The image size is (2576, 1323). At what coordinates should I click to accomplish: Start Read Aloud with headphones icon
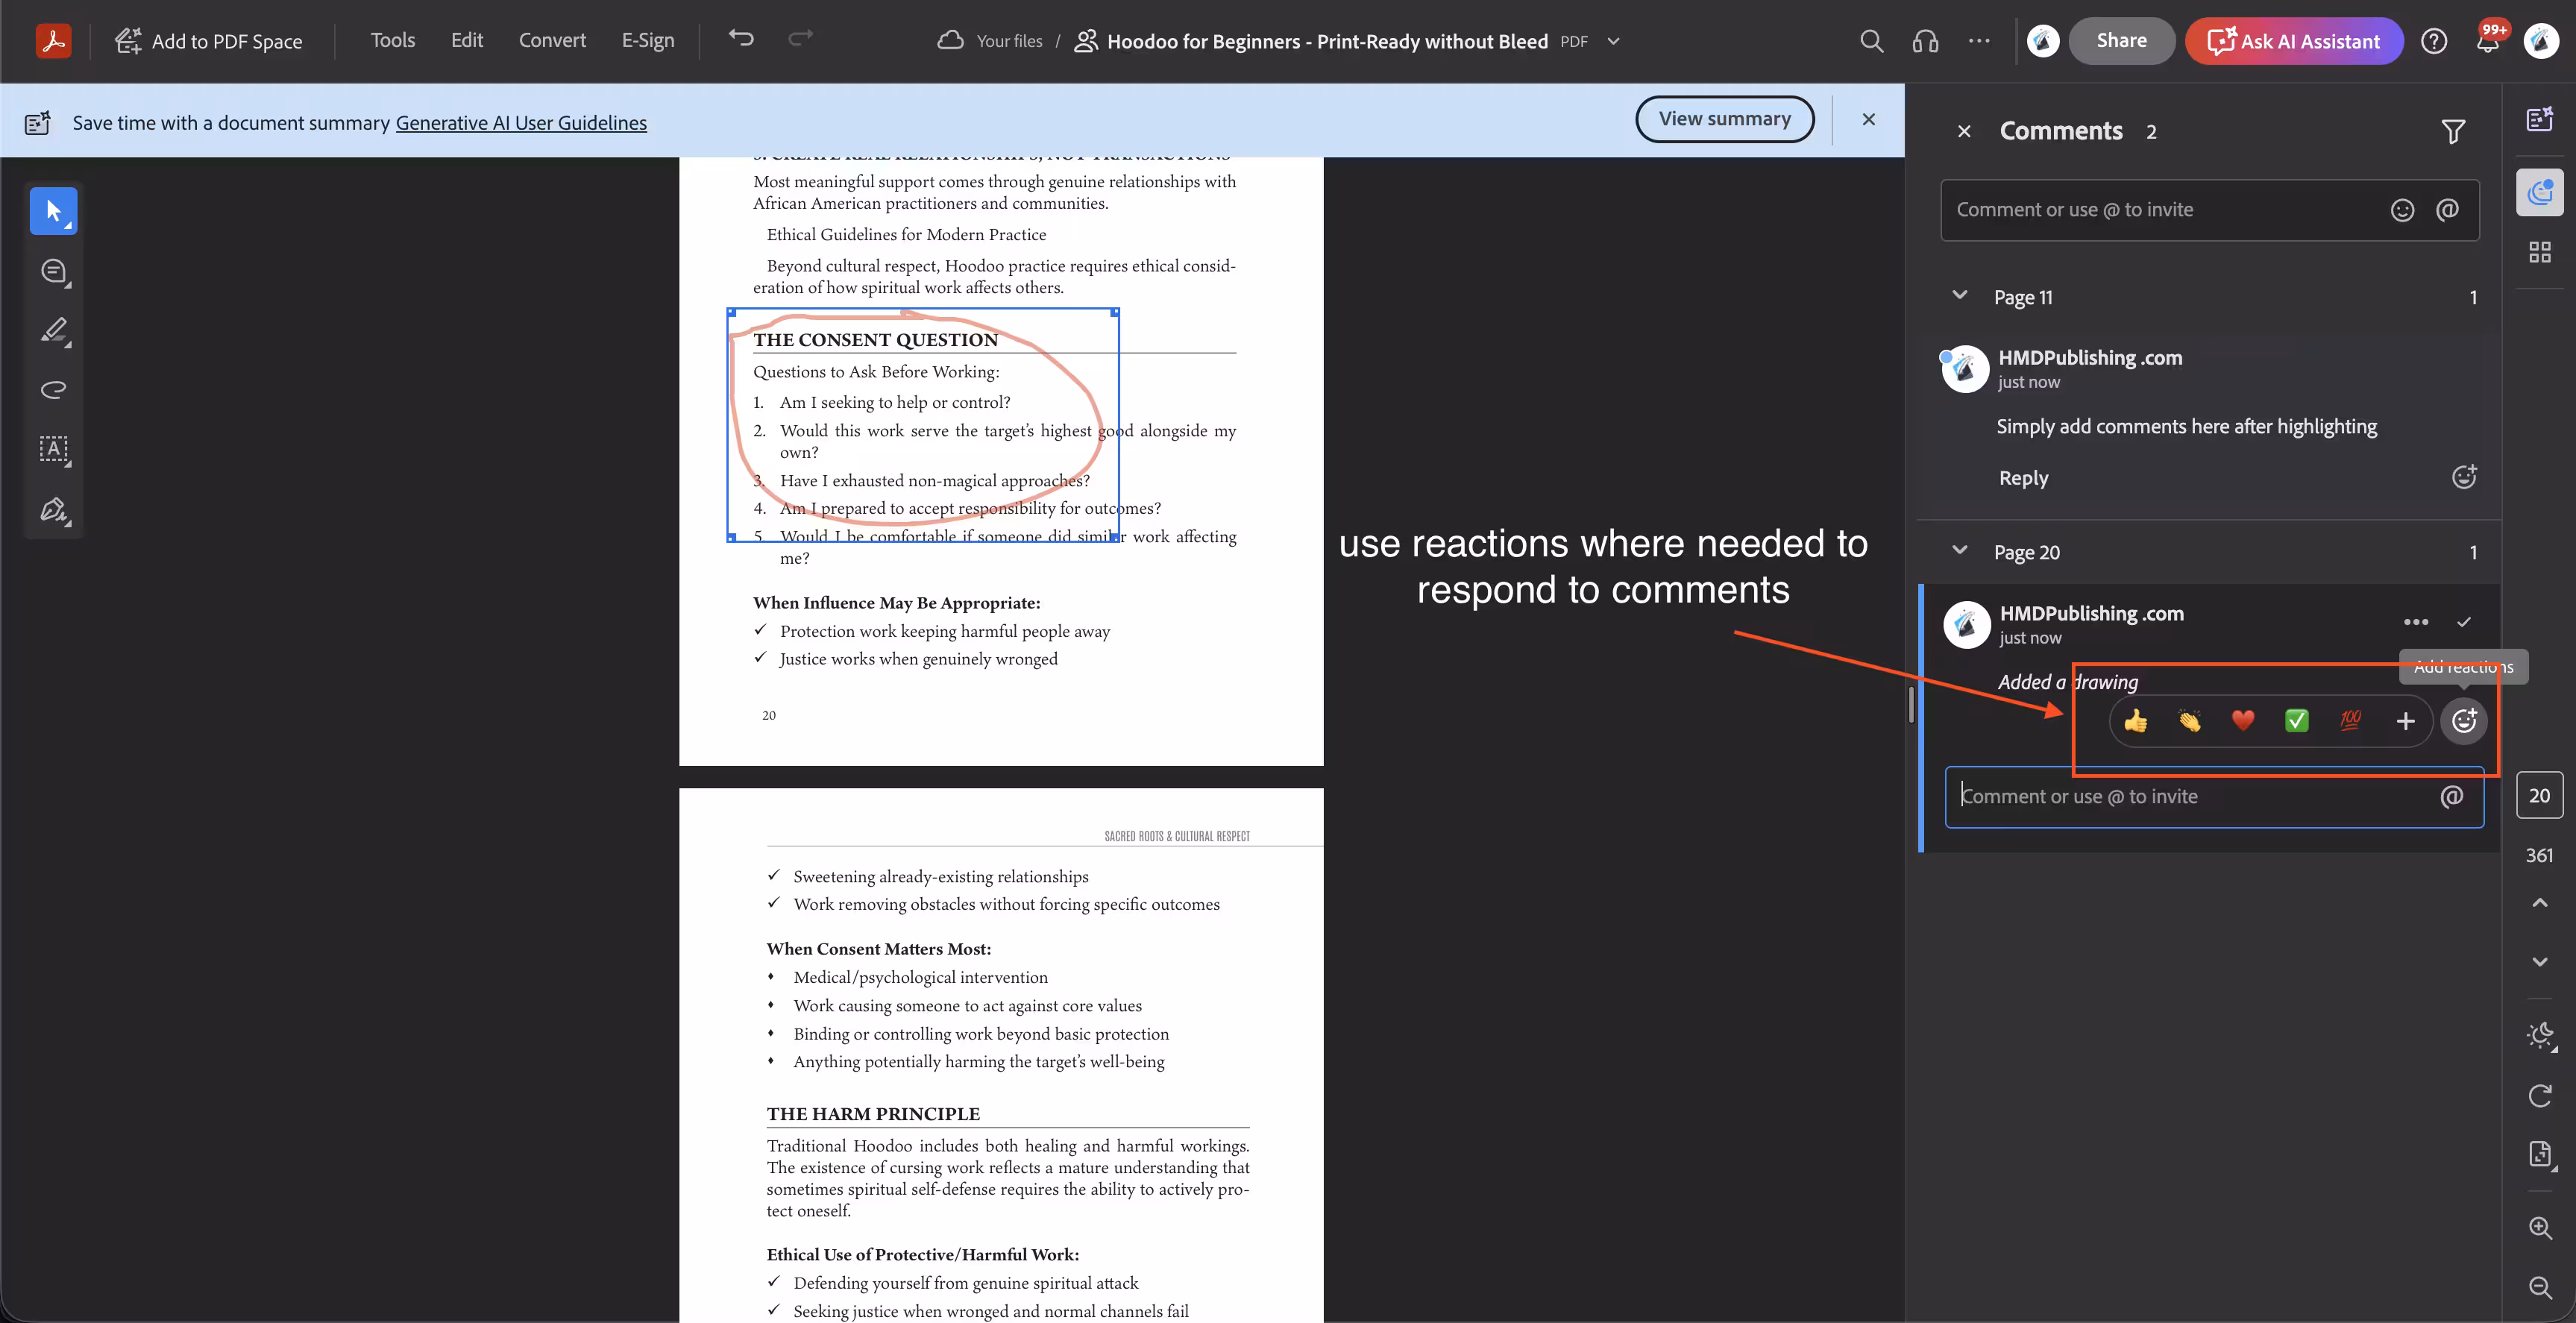tap(1925, 41)
